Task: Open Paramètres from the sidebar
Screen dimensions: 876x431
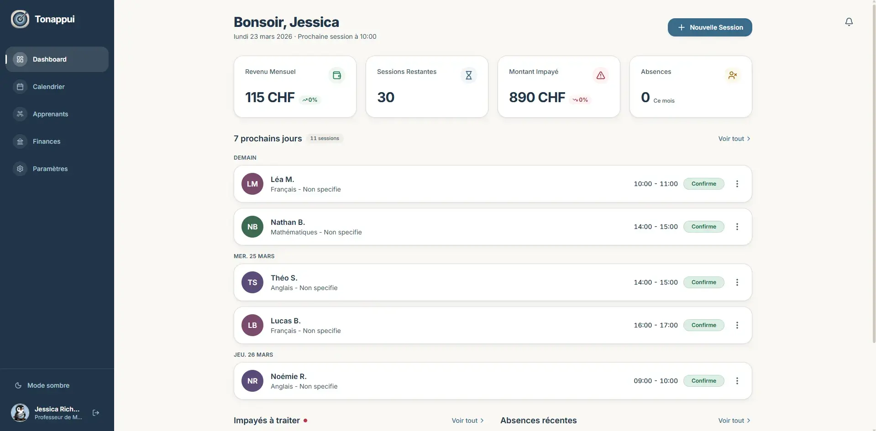Action: 51,169
